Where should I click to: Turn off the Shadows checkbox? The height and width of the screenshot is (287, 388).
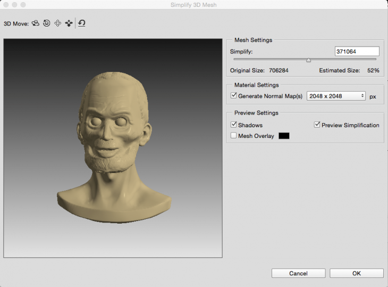pyautogui.click(x=234, y=125)
